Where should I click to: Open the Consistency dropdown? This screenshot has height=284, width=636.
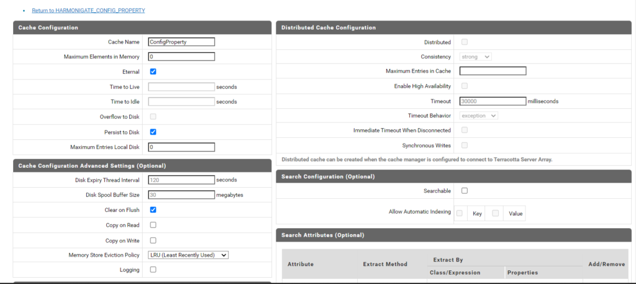[x=475, y=57]
